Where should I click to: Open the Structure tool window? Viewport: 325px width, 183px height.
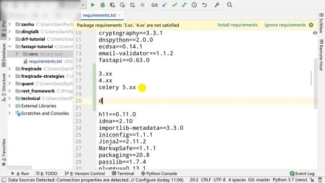(x=4, y=87)
